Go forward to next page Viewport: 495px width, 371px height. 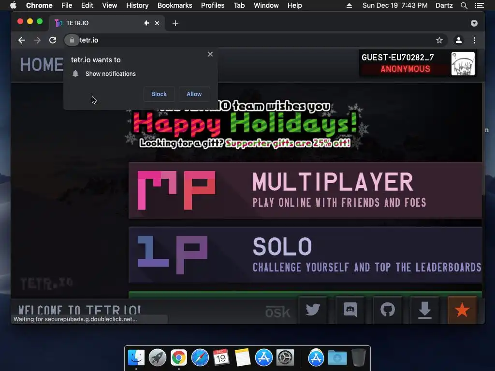(37, 40)
